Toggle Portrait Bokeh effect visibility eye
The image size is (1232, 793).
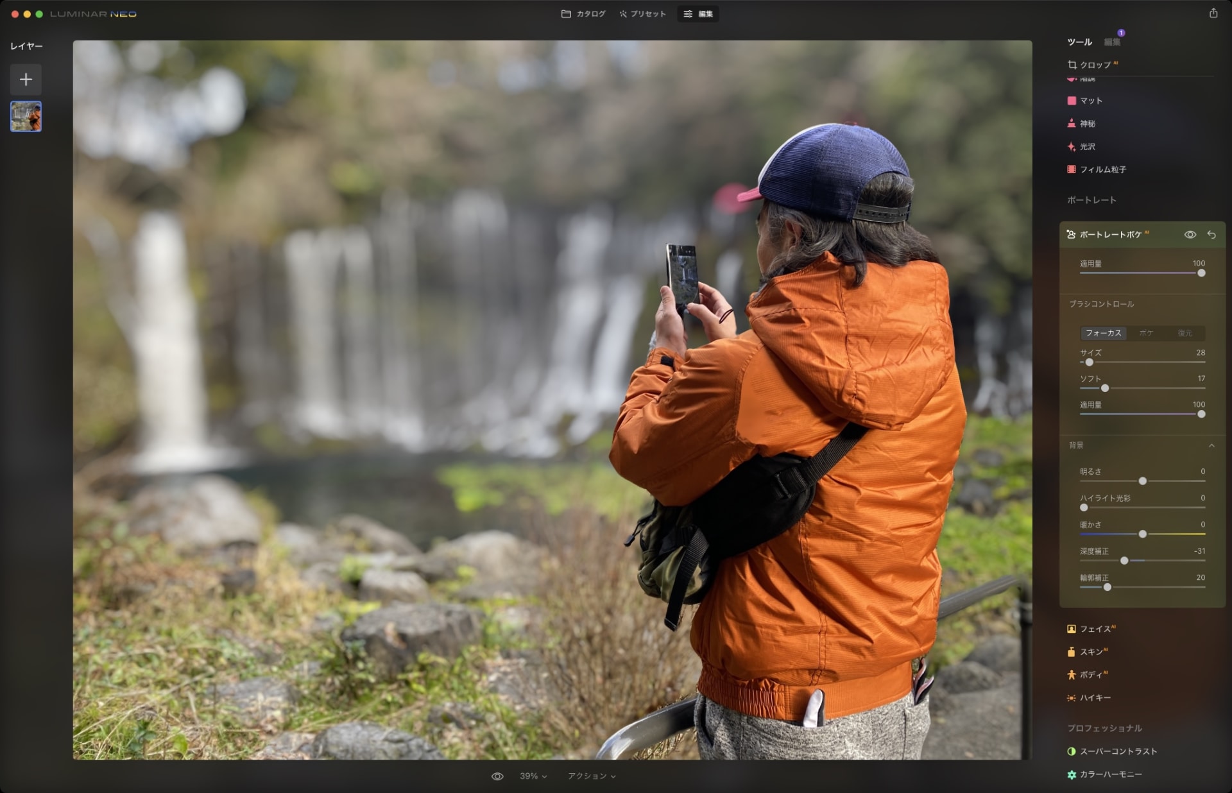(1190, 235)
